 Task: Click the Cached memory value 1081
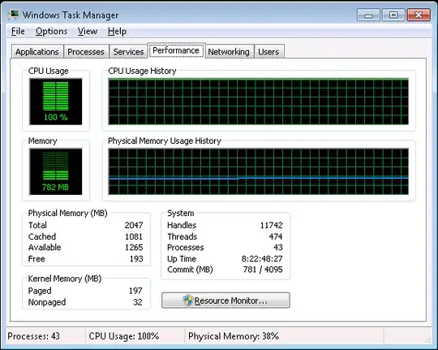134,236
